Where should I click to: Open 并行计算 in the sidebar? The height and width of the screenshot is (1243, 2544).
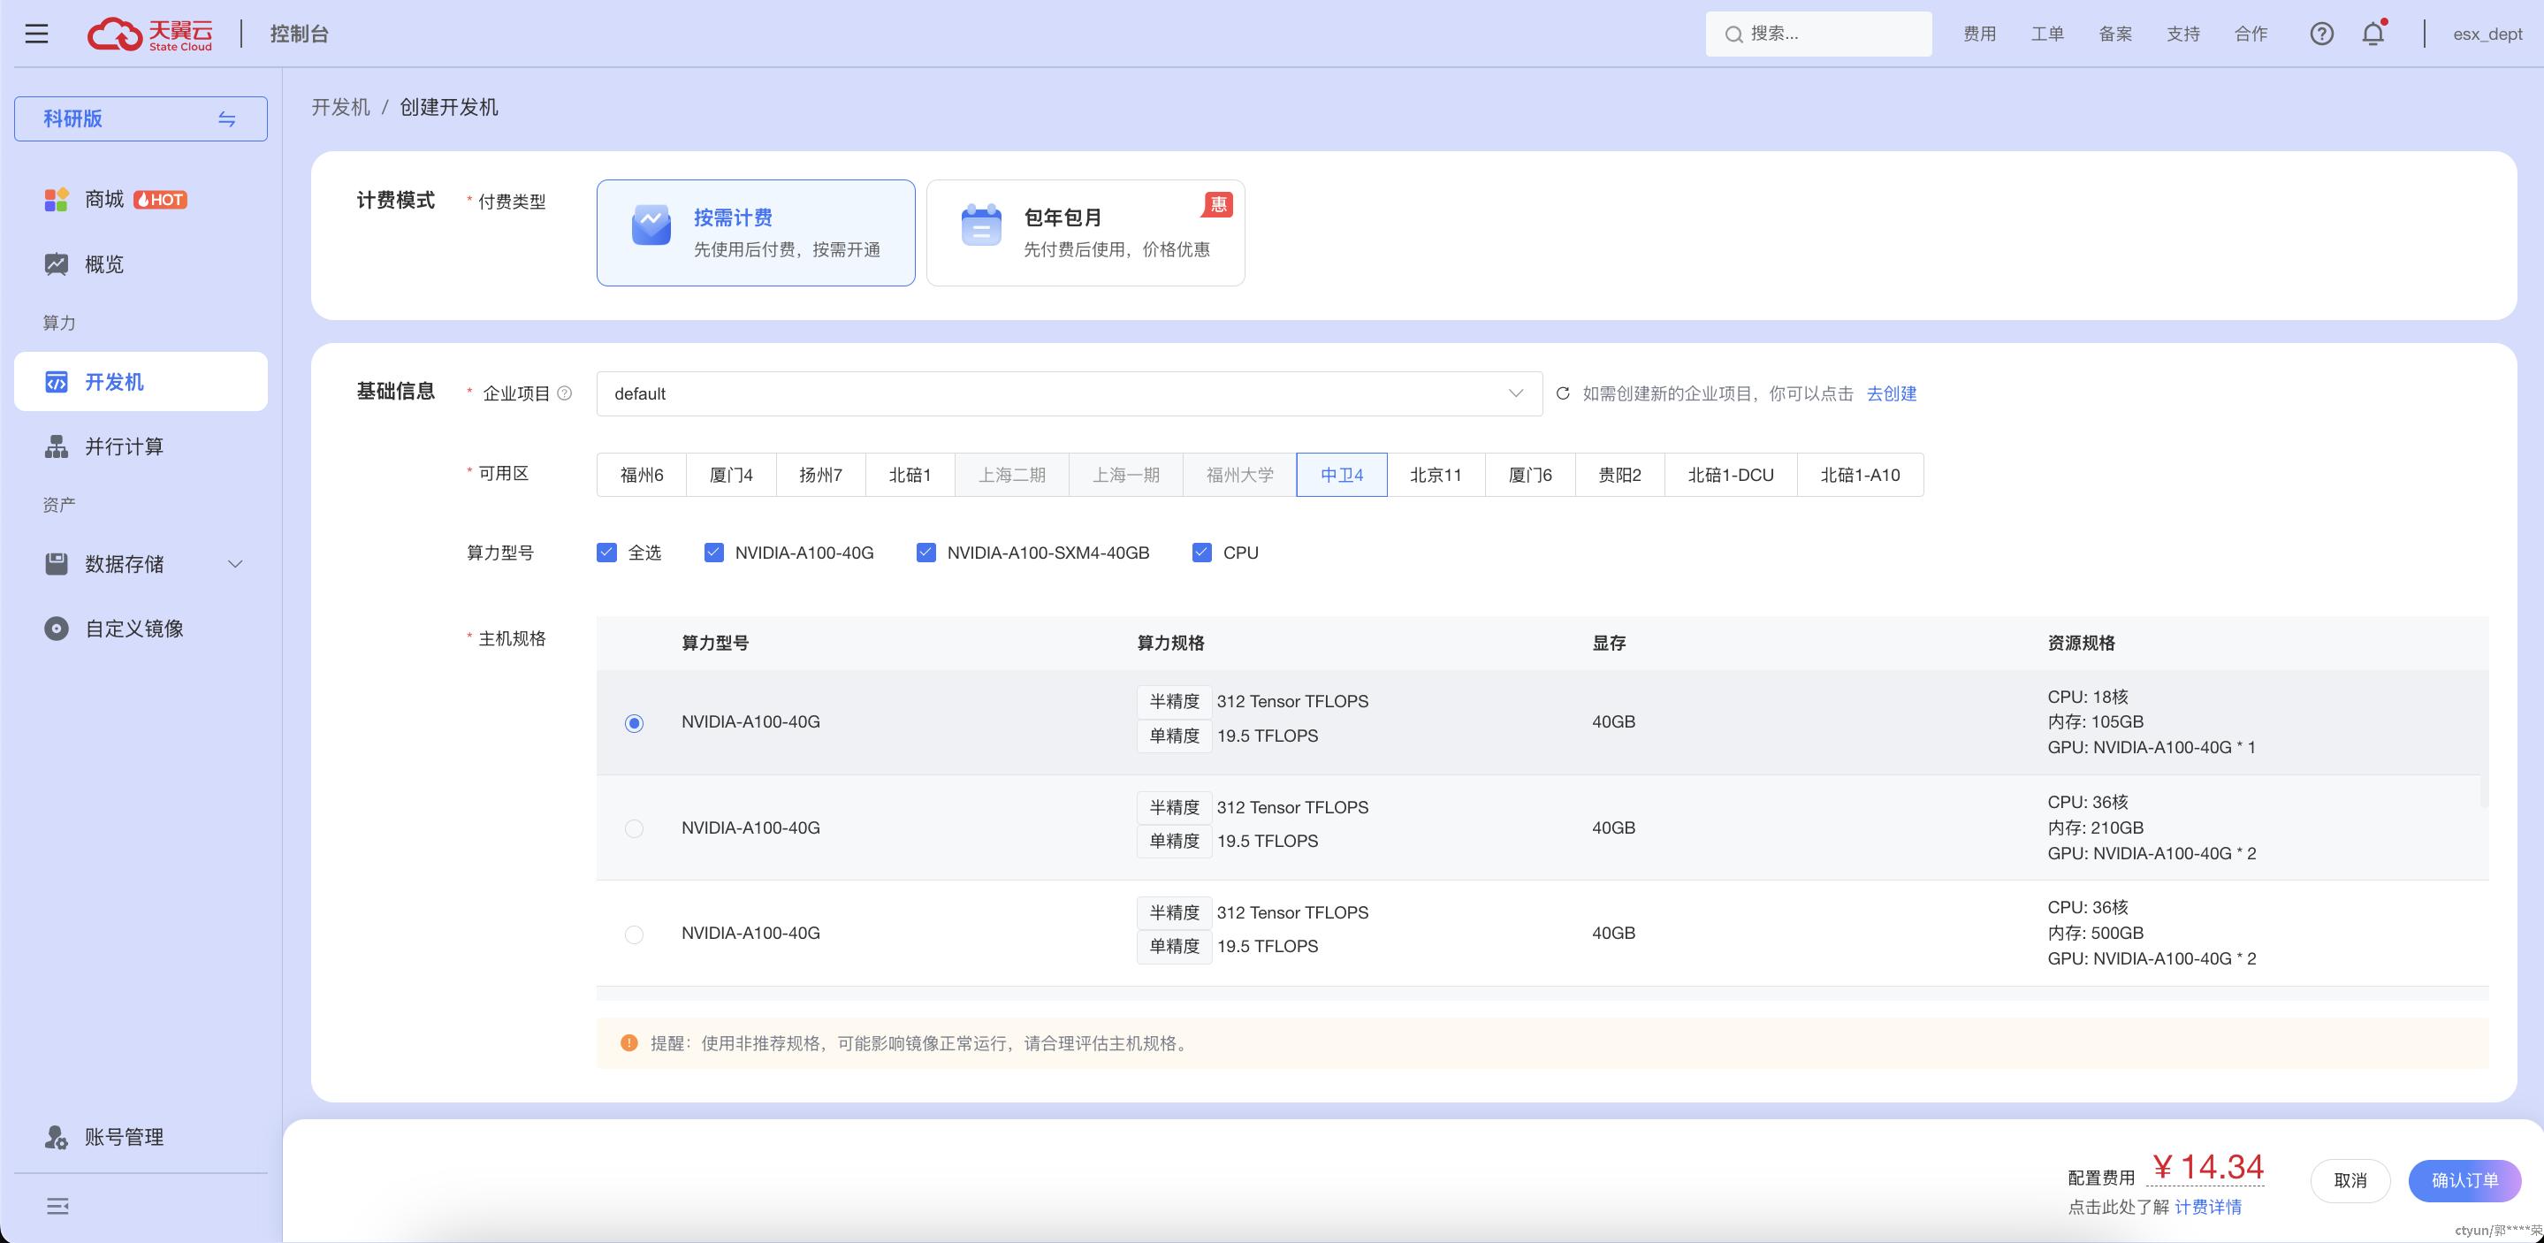pos(124,446)
